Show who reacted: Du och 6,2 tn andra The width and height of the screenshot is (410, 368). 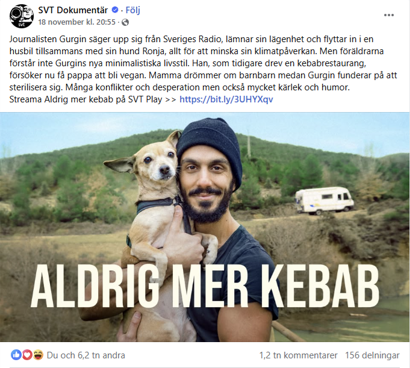pos(85,355)
